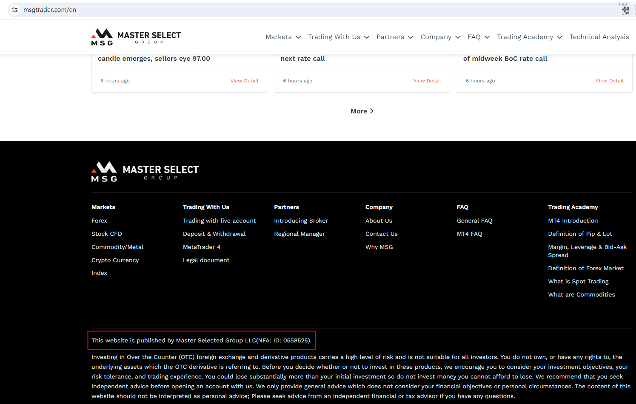Click the footer Markets column heading
636x404 pixels.
103,207
